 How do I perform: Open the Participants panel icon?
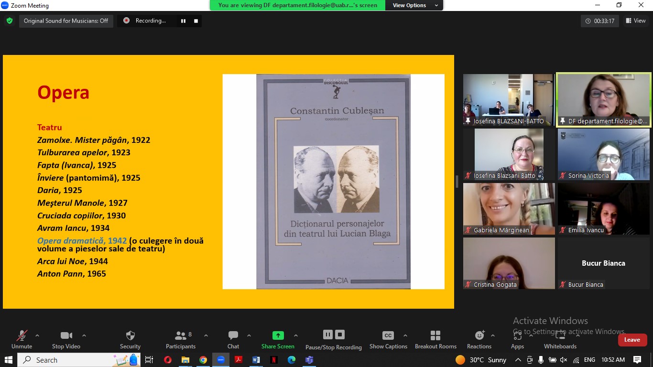181,335
